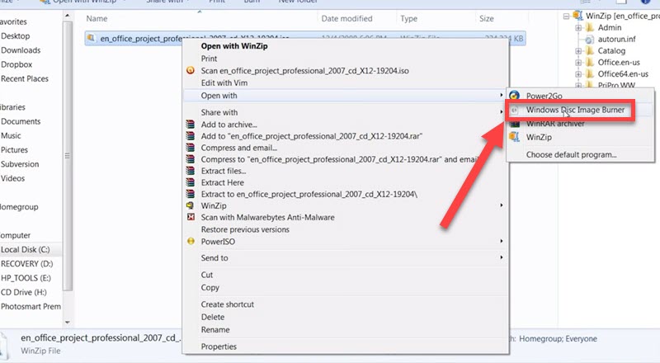The height and width of the screenshot is (363, 660).
Task: Choose Edit with Vim
Action: [x=224, y=83]
